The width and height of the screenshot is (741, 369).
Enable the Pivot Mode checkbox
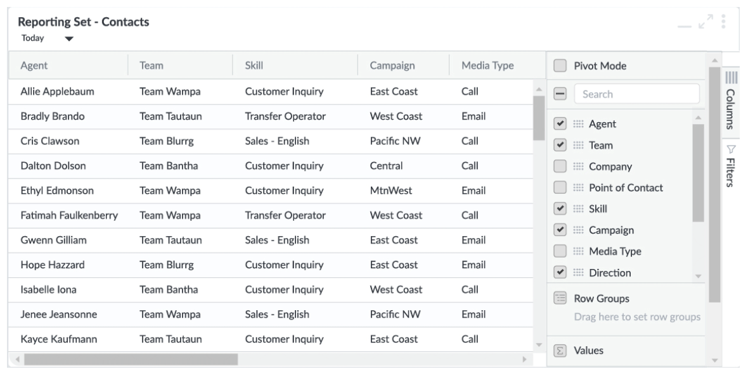coord(560,66)
